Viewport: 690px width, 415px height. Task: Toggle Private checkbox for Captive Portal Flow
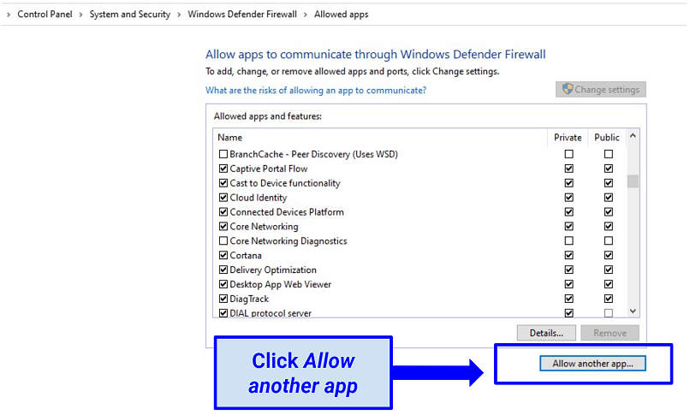pos(569,169)
